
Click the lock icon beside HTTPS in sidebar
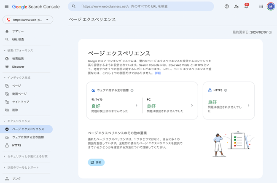coord(7,146)
